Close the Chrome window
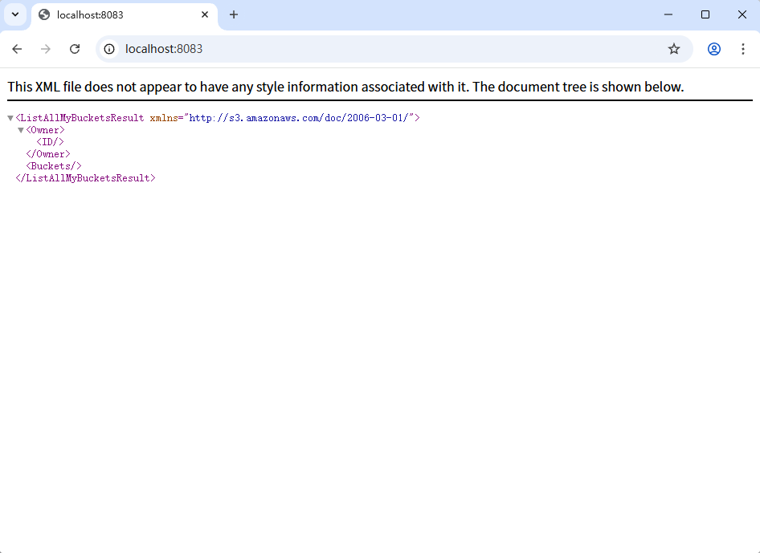The width and height of the screenshot is (760, 553). [x=742, y=14]
